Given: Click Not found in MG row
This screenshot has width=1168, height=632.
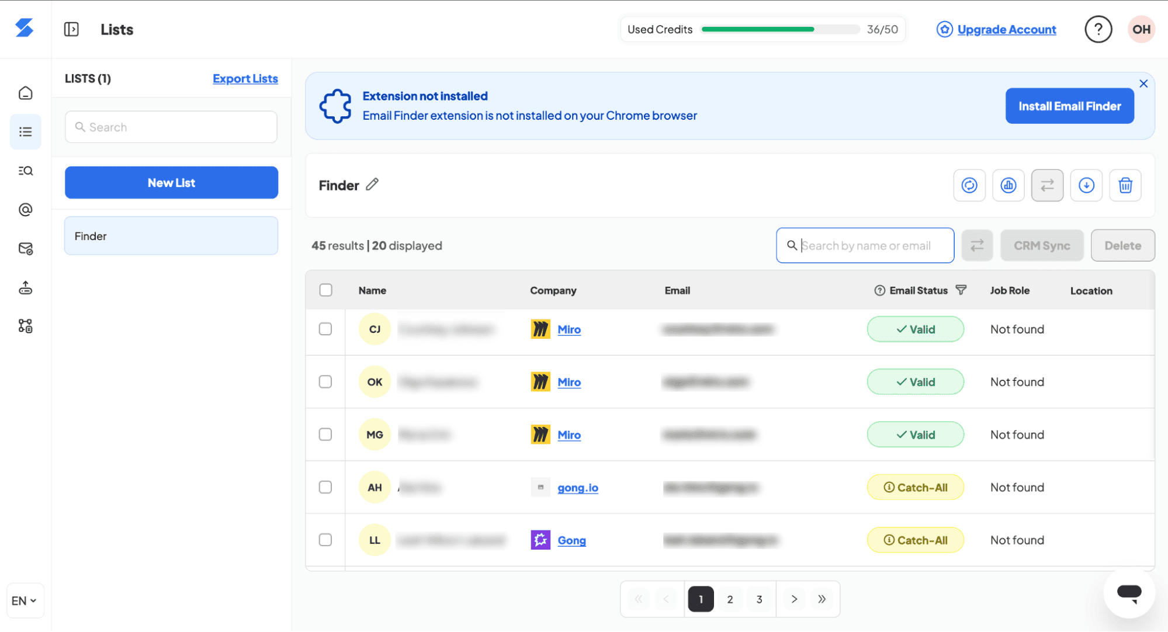Looking at the screenshot, I should click(x=1017, y=435).
